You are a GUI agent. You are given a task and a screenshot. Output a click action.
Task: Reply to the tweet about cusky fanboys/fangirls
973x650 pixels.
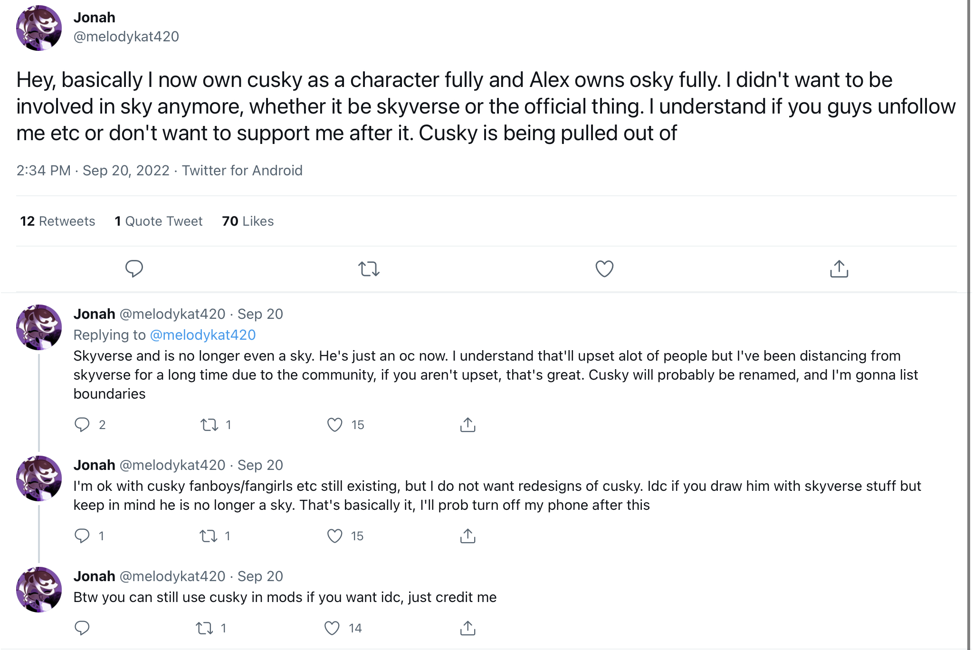(x=82, y=535)
